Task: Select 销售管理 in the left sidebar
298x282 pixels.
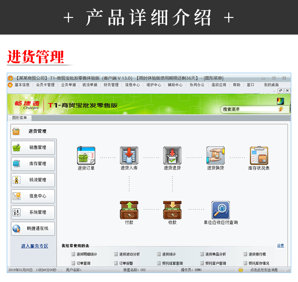Action: coord(33,147)
